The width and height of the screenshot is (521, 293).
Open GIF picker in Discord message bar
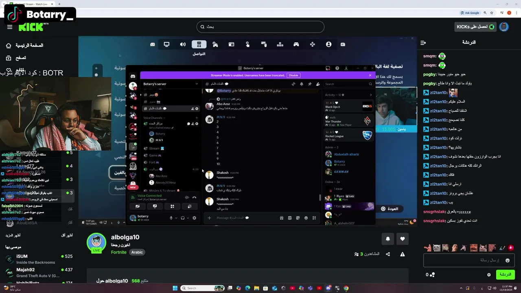point(289,218)
